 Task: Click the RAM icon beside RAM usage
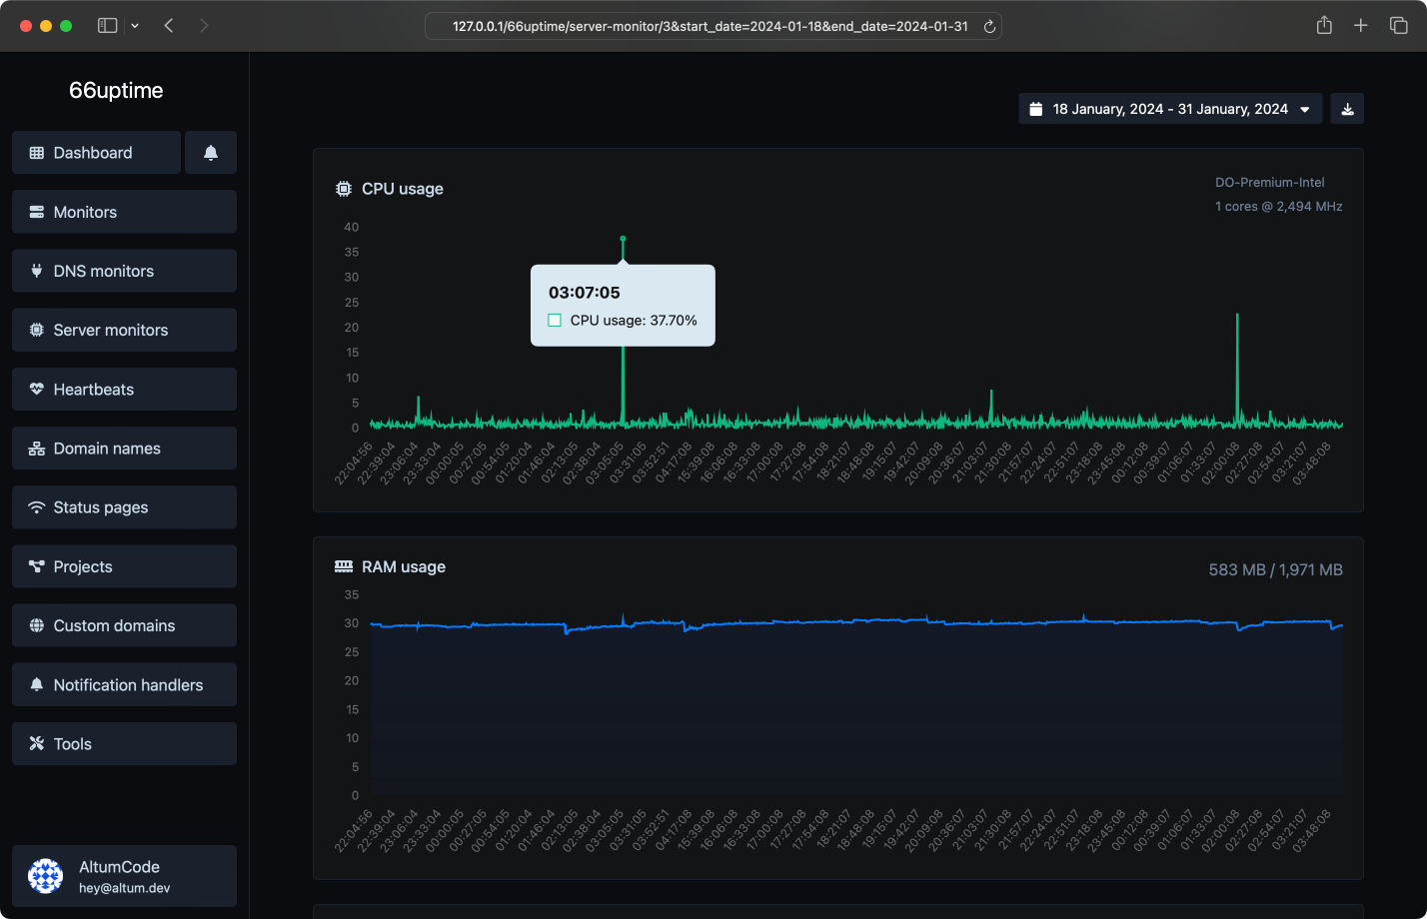pos(343,566)
